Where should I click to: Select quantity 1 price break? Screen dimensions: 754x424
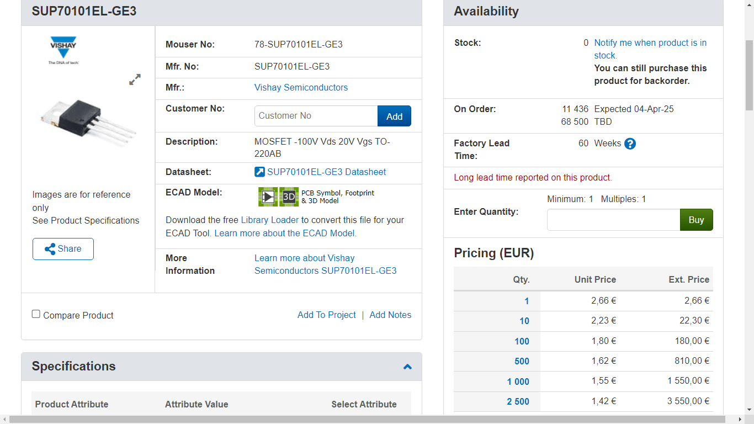tap(527, 301)
